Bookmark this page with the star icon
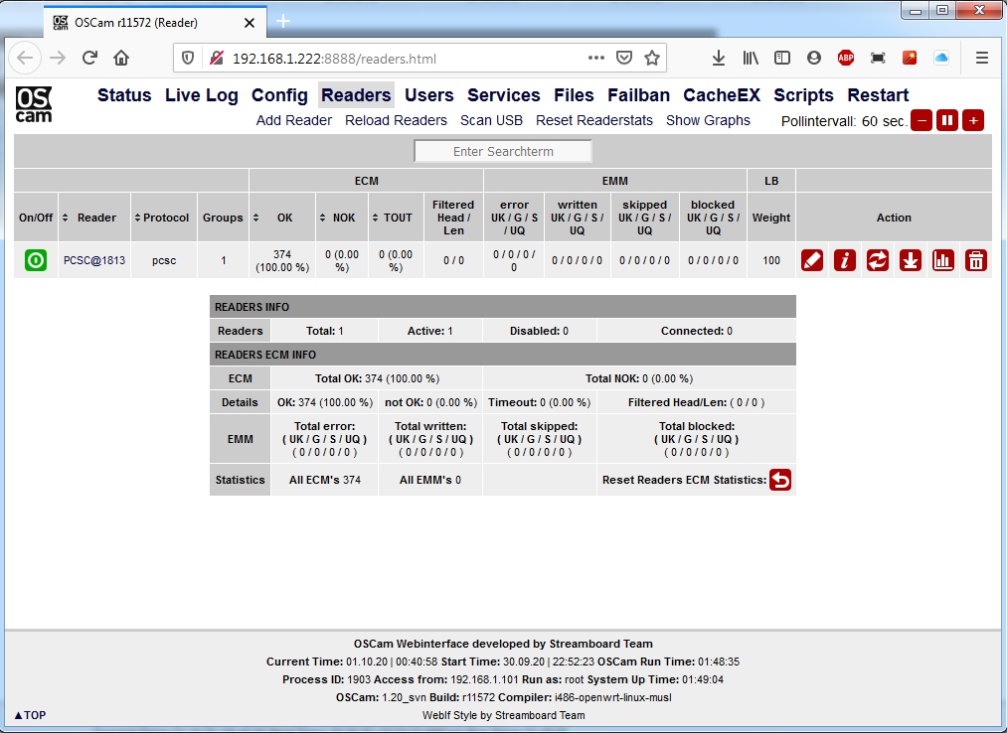Image resolution: width=1007 pixels, height=733 pixels. [652, 59]
